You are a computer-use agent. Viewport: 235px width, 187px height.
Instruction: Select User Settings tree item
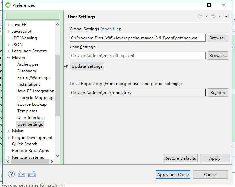coord(30,124)
